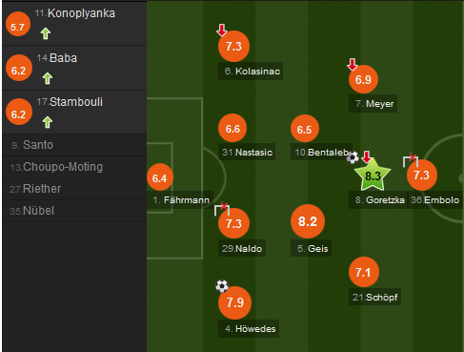Select Goretzka's green star 8.3 rating
Screen dimensions: 464x352
373,176
